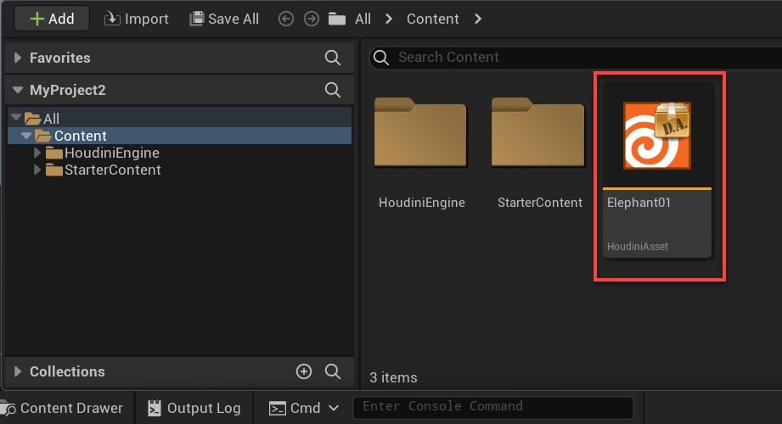Click the Search Content input field

576,58
